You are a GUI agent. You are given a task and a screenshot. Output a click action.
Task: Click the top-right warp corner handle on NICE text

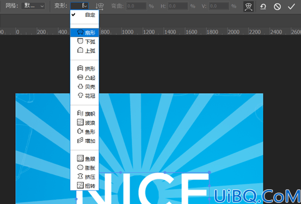[x=210, y=172]
